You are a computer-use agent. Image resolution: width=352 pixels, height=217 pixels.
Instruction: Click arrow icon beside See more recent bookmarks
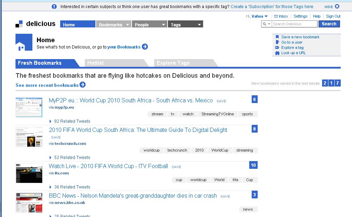(82, 85)
